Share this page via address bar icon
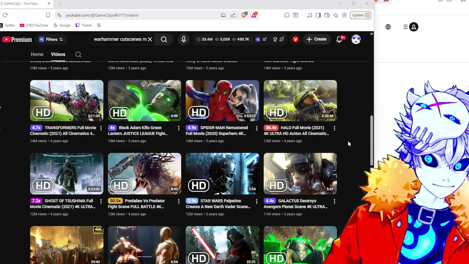Screen dimensions: 469x264 tap(233, 15)
